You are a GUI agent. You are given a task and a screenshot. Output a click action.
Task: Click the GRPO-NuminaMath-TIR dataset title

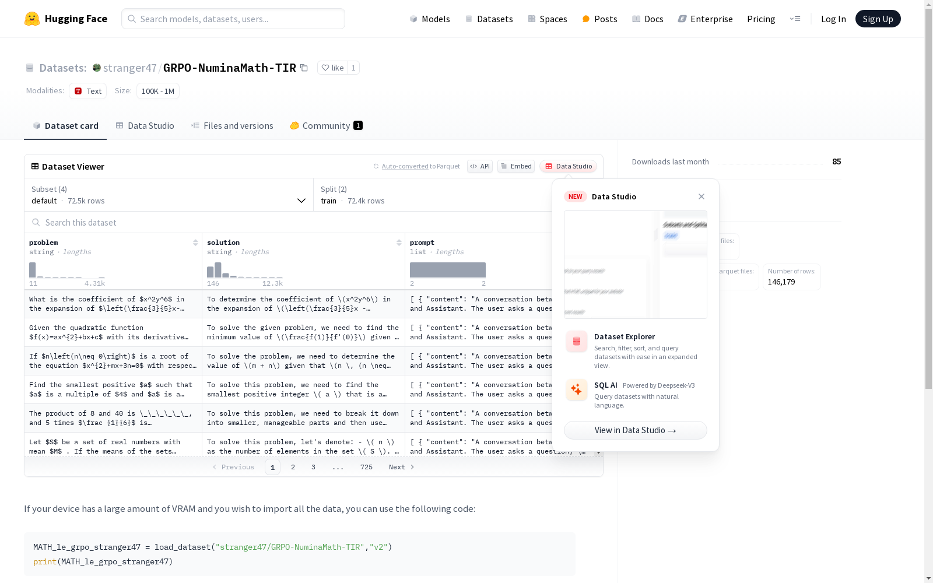tap(230, 68)
